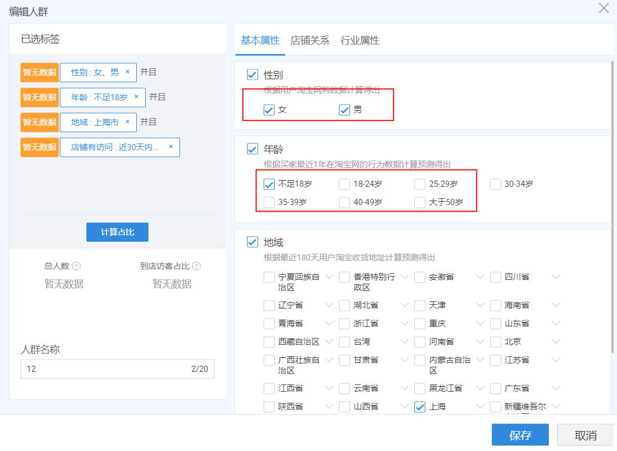Image resolution: width=617 pixels, height=451 pixels.
Task: Click the help icon beside 到店访客占比
Action: click(x=197, y=266)
